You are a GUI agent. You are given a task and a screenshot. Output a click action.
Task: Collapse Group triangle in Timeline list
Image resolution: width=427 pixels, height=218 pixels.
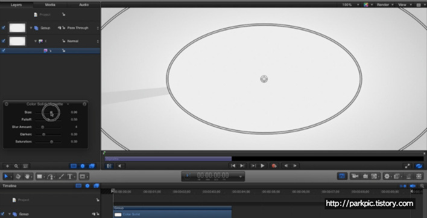pos(9,214)
